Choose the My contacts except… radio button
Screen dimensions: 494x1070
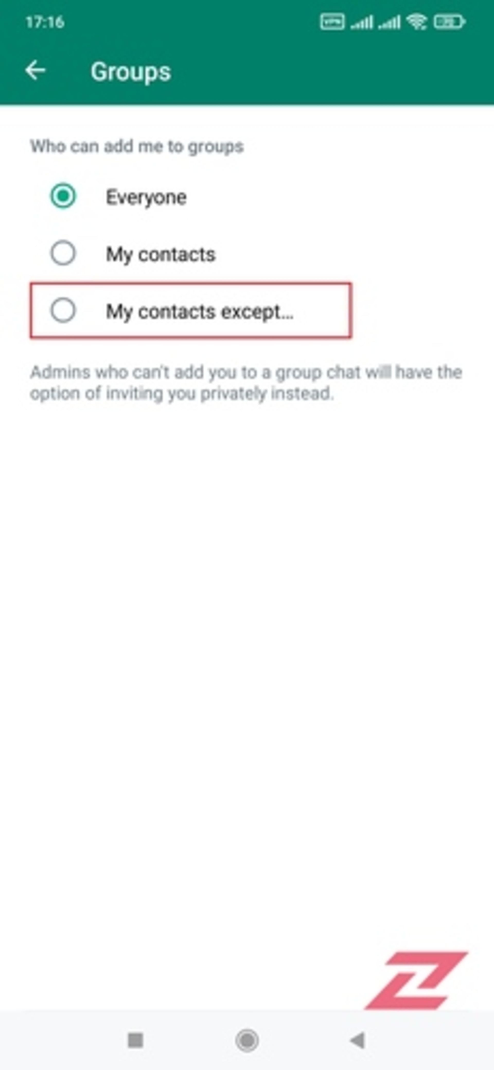(63, 311)
